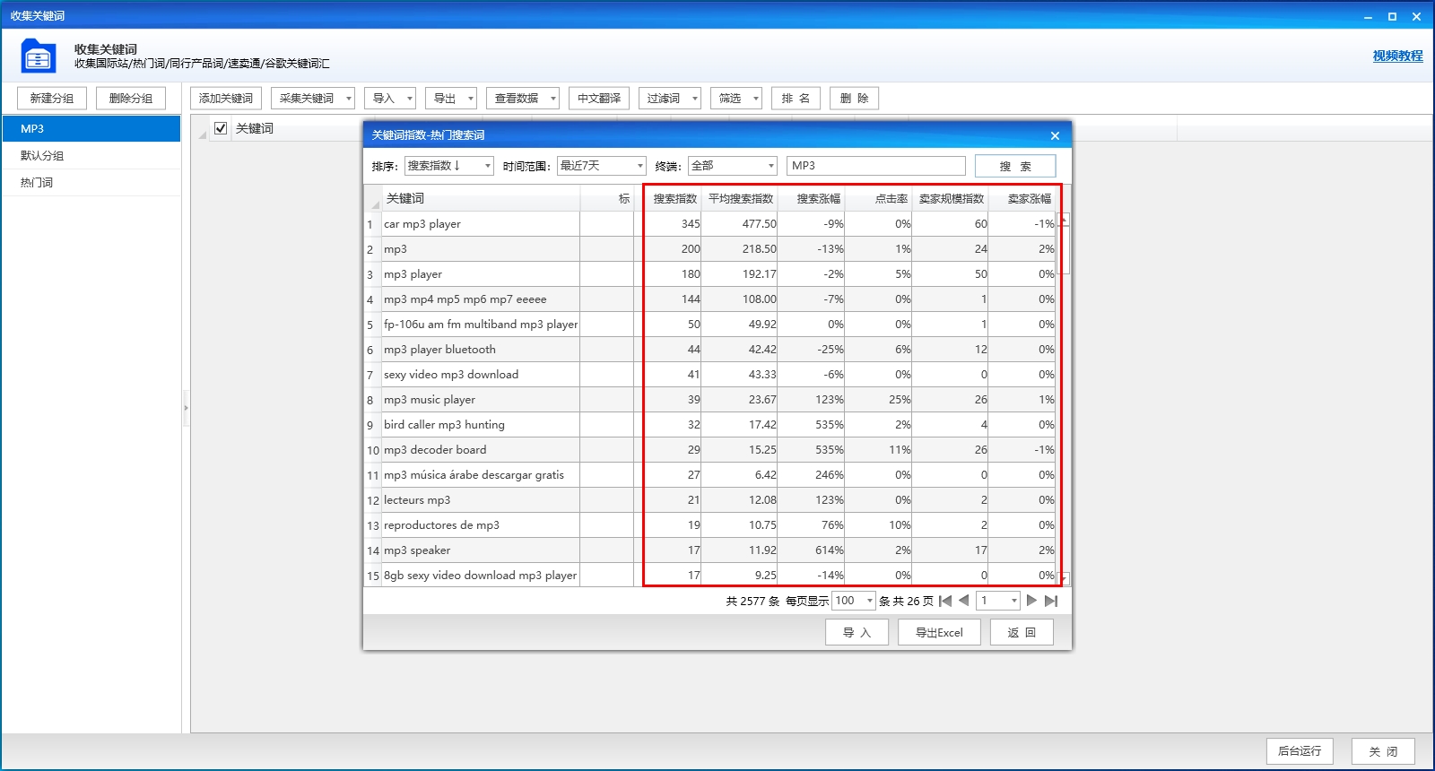This screenshot has height=771, width=1435.
Task: Select the 热门词 group
Action: click(91, 182)
